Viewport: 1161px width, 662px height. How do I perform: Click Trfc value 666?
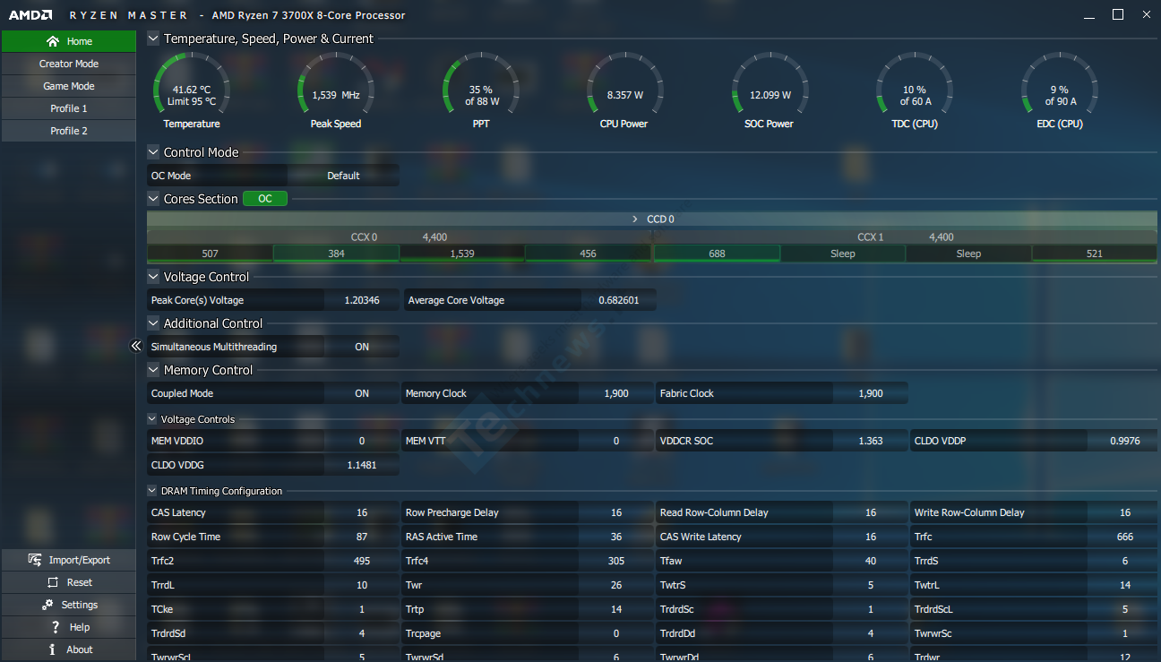tap(1125, 537)
